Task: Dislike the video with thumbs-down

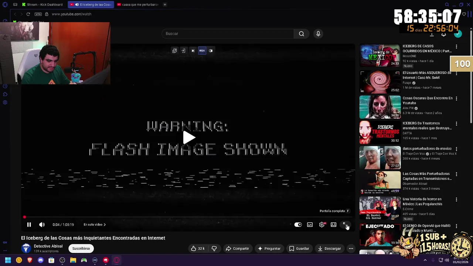Action: tap(214, 249)
